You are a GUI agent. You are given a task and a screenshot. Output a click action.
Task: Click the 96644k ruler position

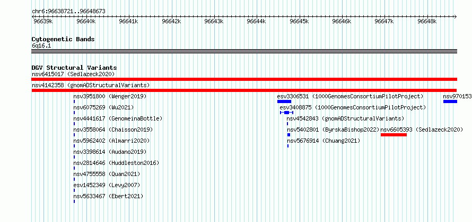pyautogui.click(x=257, y=21)
